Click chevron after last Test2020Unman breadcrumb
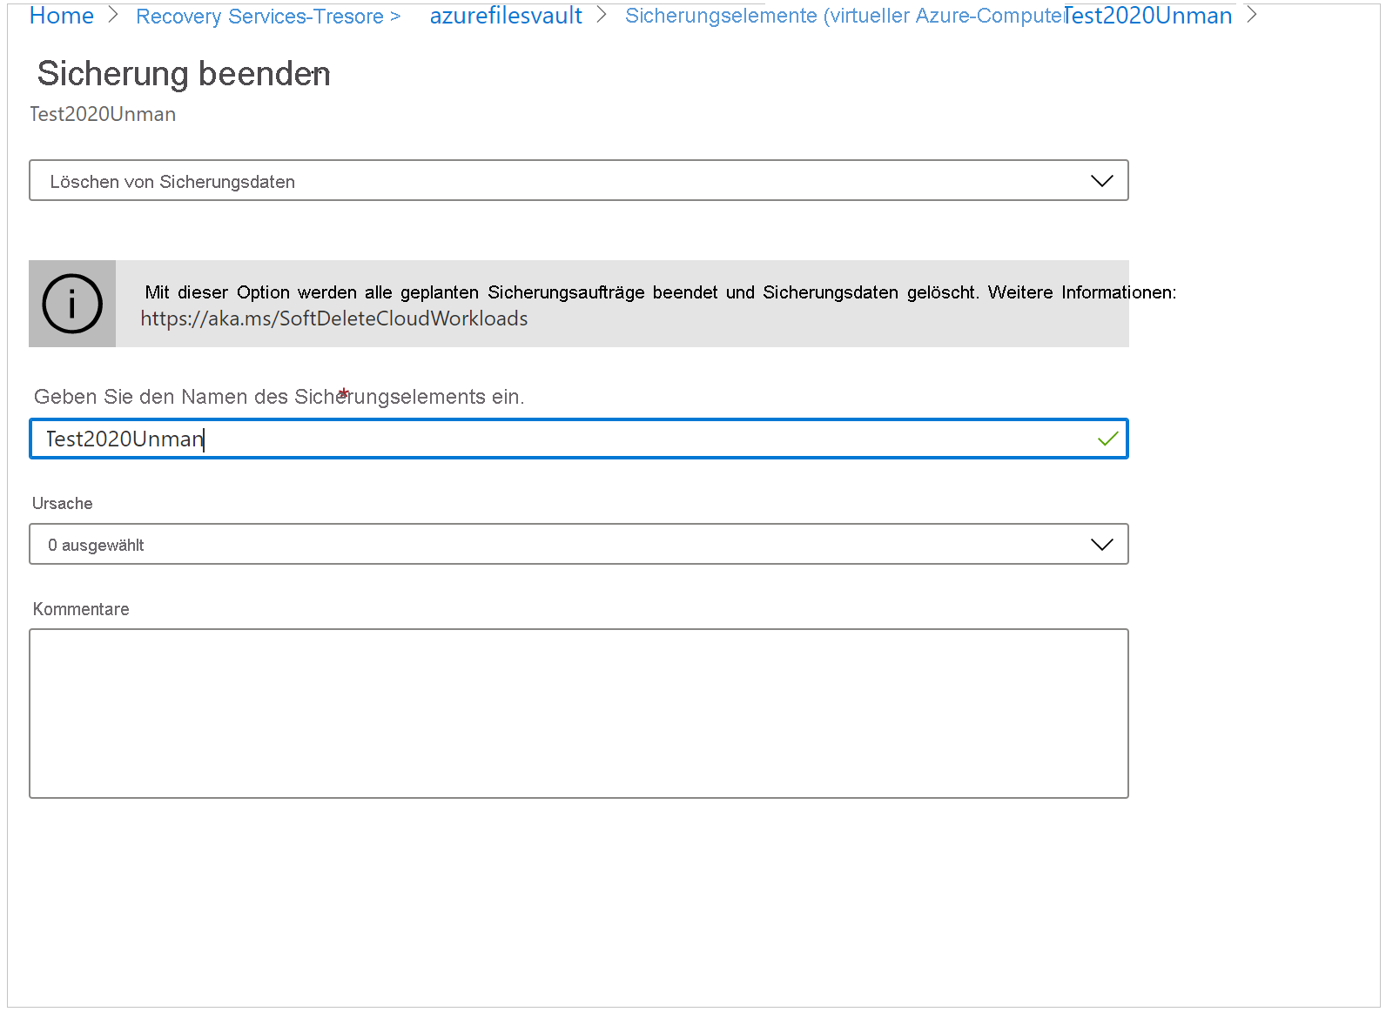Image resolution: width=1386 pixels, height=1012 pixels. (x=1252, y=15)
